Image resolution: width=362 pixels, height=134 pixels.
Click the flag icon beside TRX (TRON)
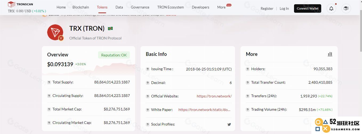(x=110, y=28)
